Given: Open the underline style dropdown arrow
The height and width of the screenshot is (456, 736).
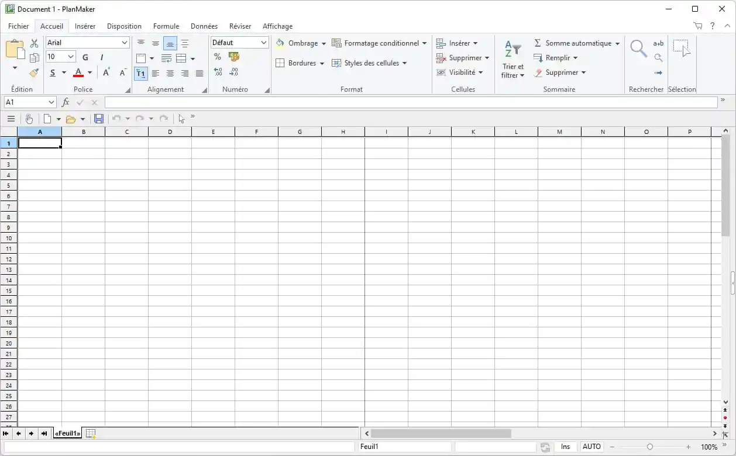Looking at the screenshot, I should pyautogui.click(x=64, y=73).
